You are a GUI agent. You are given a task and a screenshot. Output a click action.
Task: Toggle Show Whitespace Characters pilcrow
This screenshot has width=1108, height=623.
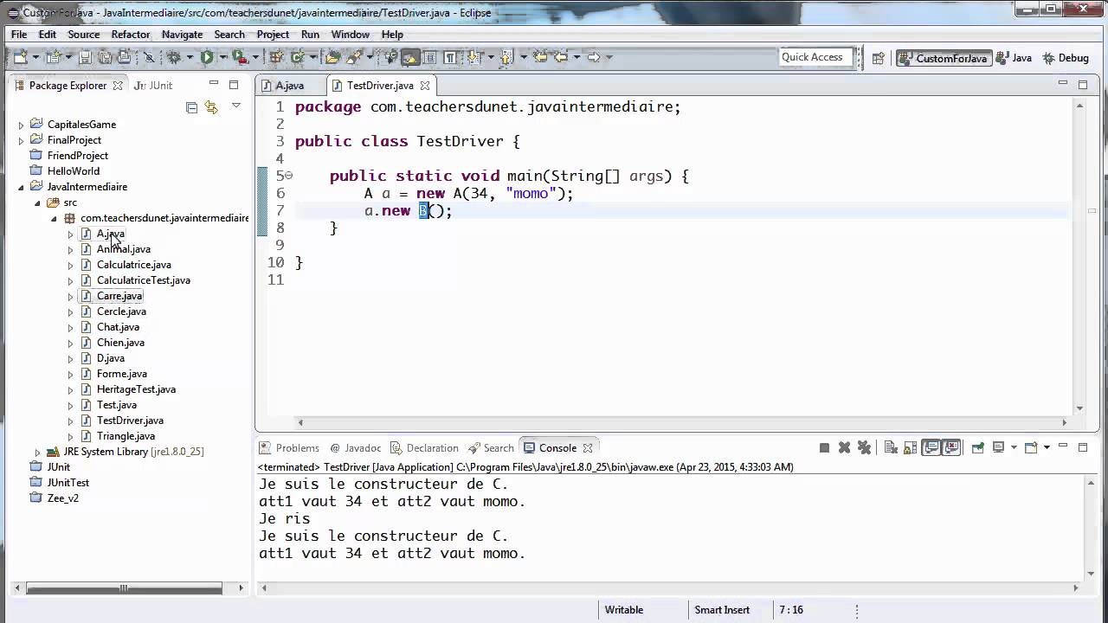tap(450, 57)
